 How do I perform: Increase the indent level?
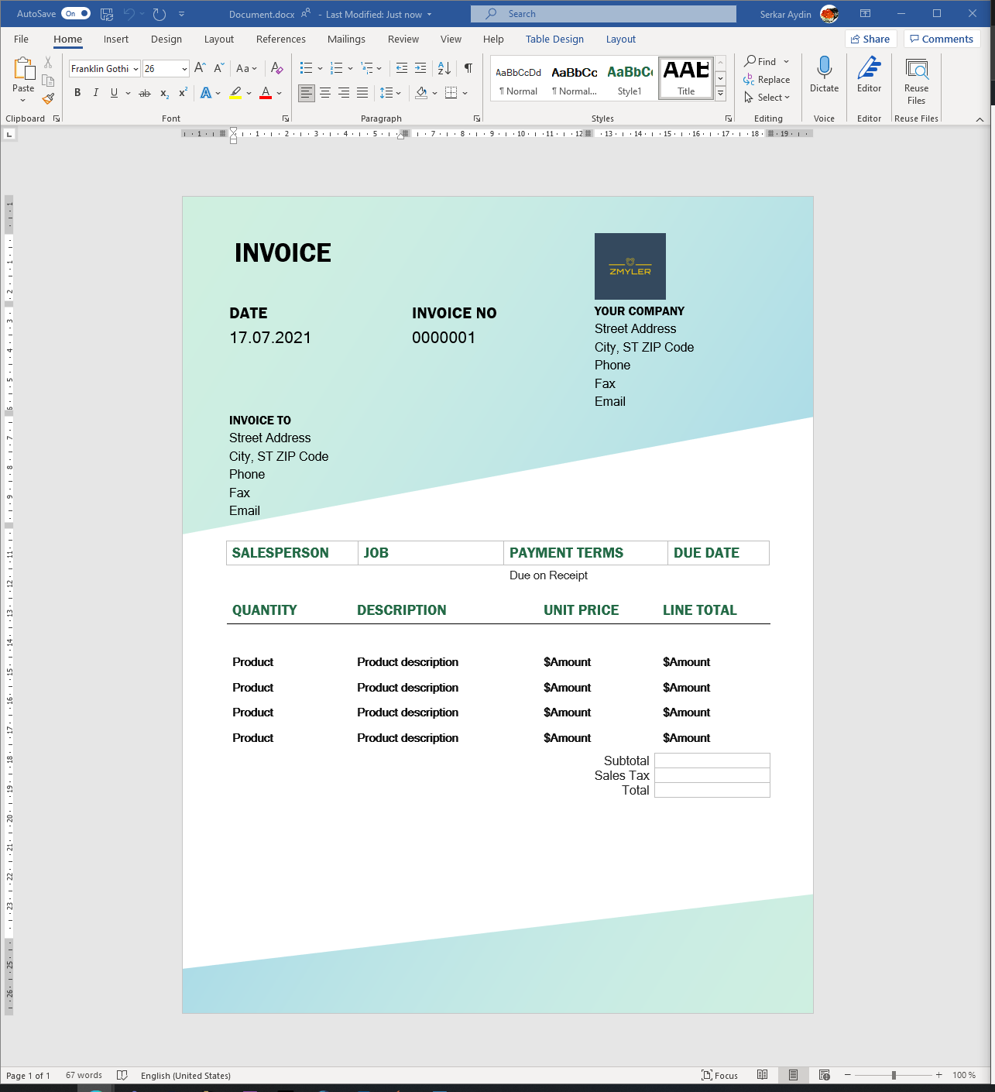pos(420,68)
